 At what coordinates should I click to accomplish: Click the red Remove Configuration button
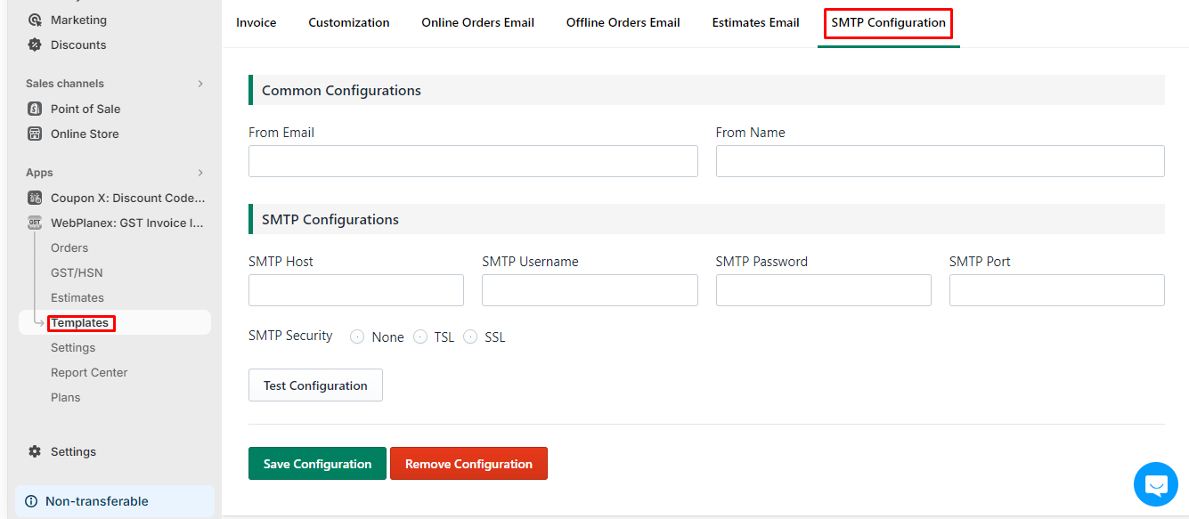468,464
